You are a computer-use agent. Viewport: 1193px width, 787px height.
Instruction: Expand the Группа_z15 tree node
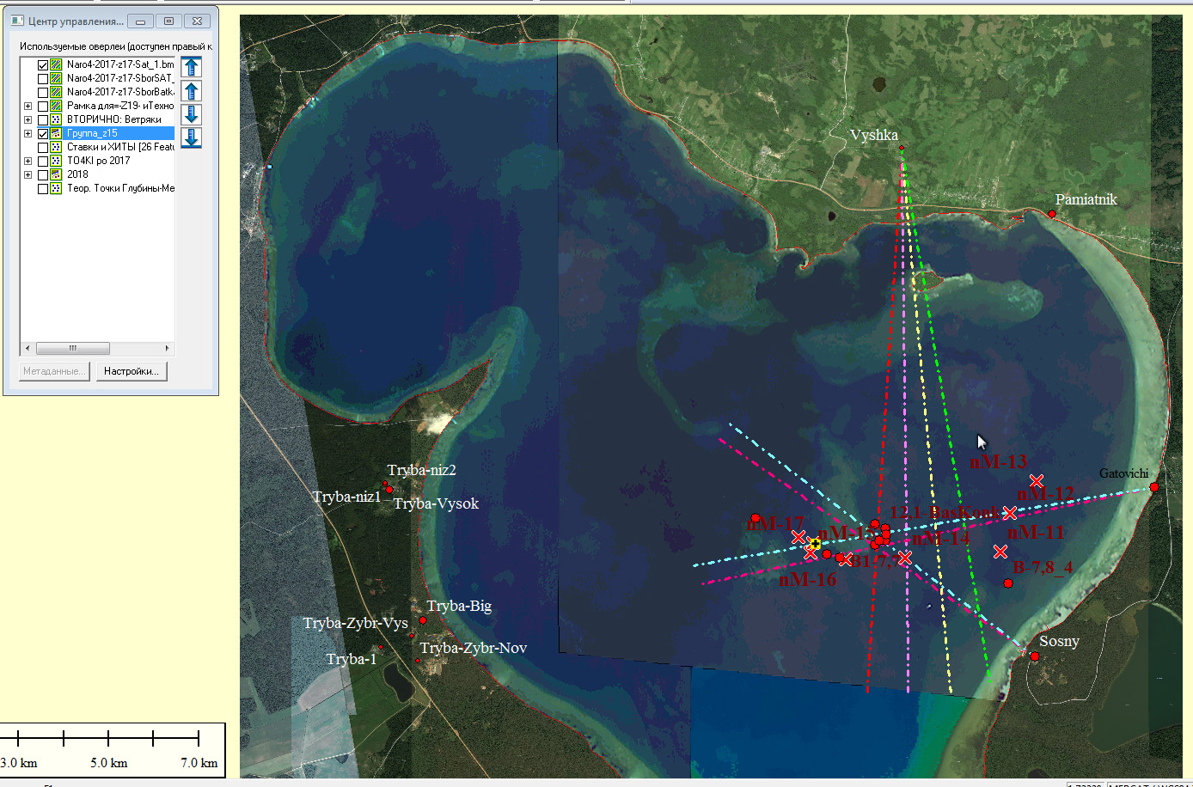(x=28, y=133)
